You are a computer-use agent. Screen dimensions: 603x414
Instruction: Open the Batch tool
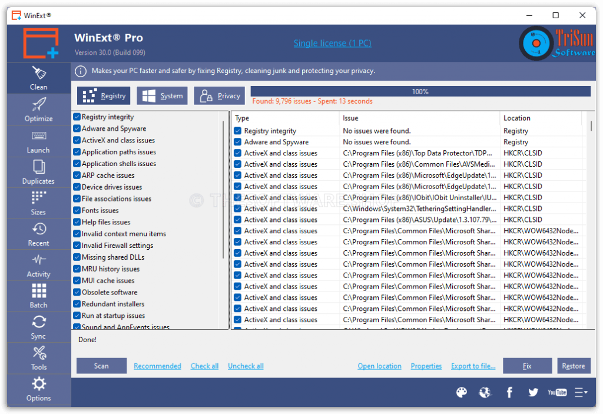click(x=38, y=296)
